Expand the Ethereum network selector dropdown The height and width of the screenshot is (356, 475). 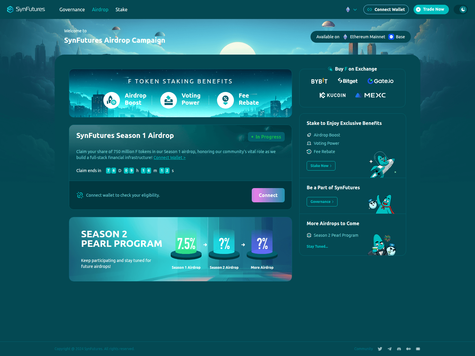pos(351,9)
